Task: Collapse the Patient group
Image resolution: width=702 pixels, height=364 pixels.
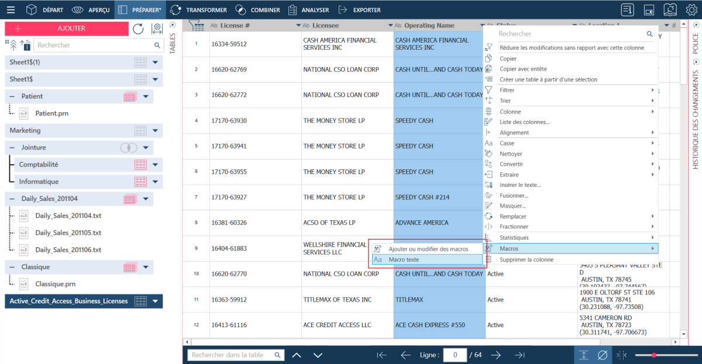Action: (12, 96)
